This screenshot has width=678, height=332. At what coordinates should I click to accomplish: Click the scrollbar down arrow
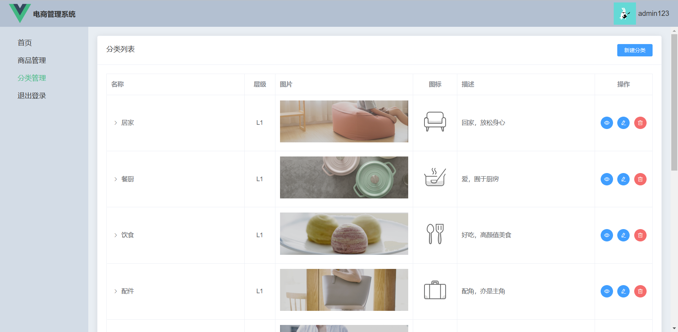pos(674,328)
